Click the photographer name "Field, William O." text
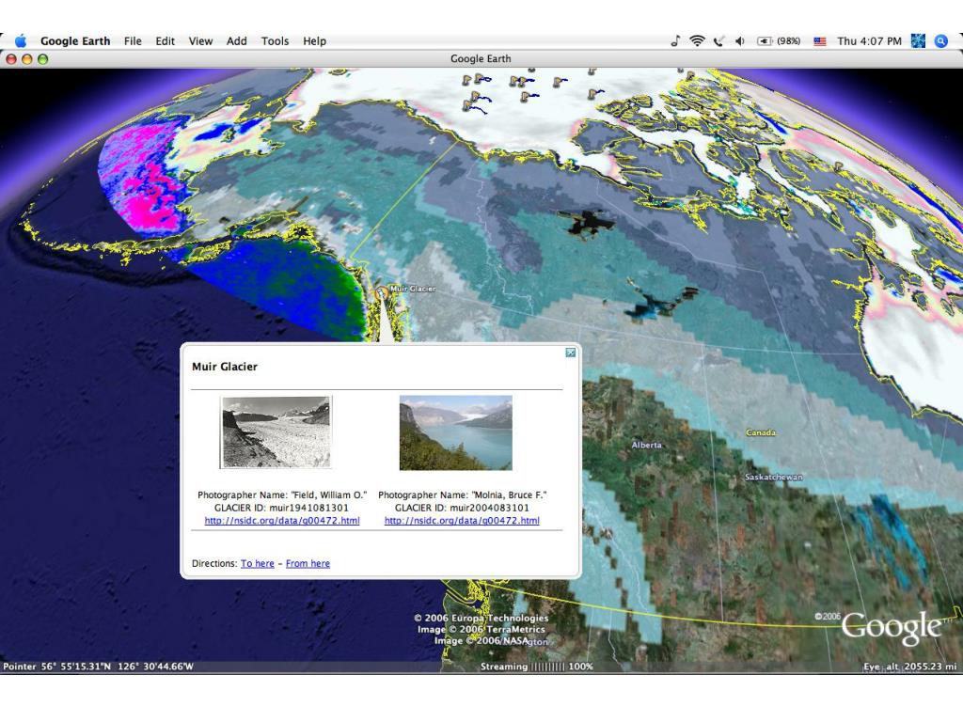The image size is (963, 722). tap(328, 494)
